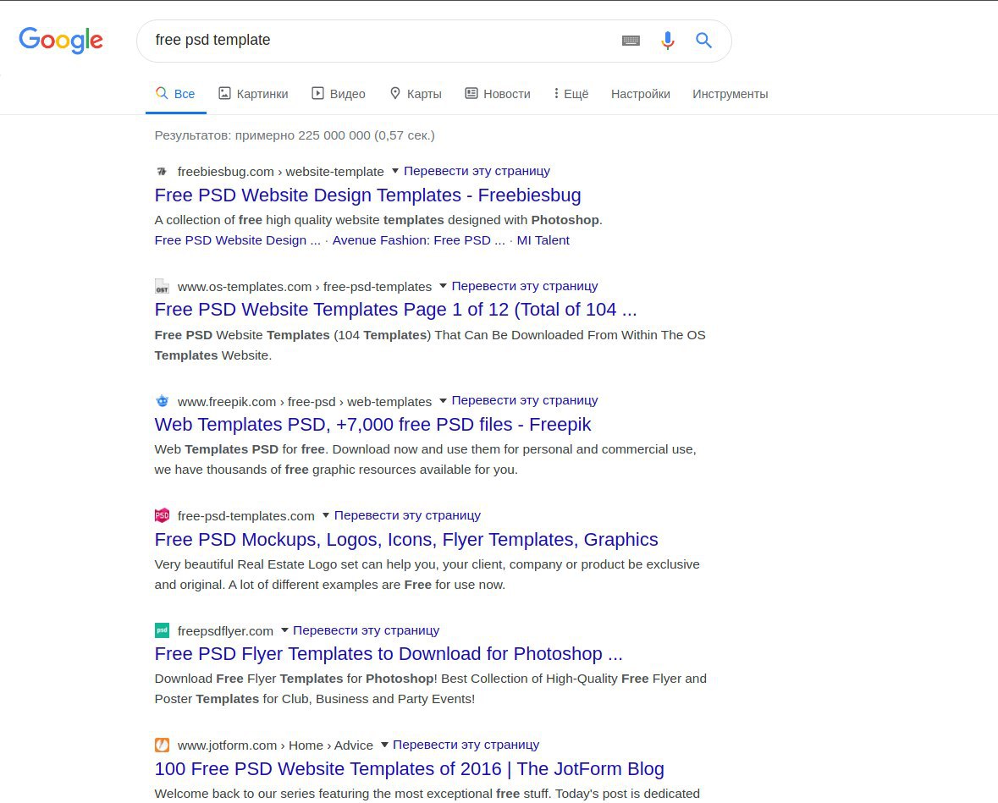
Task: Click 'www.freepik.com › free-psd › web-templates' URL
Action: 304,401
